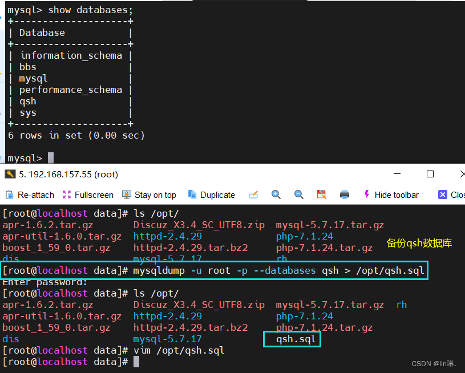465x373 pixels.
Task: Click 'apr-util-1.6.0.tar.gz' in the last ls listing
Action: 62,316
